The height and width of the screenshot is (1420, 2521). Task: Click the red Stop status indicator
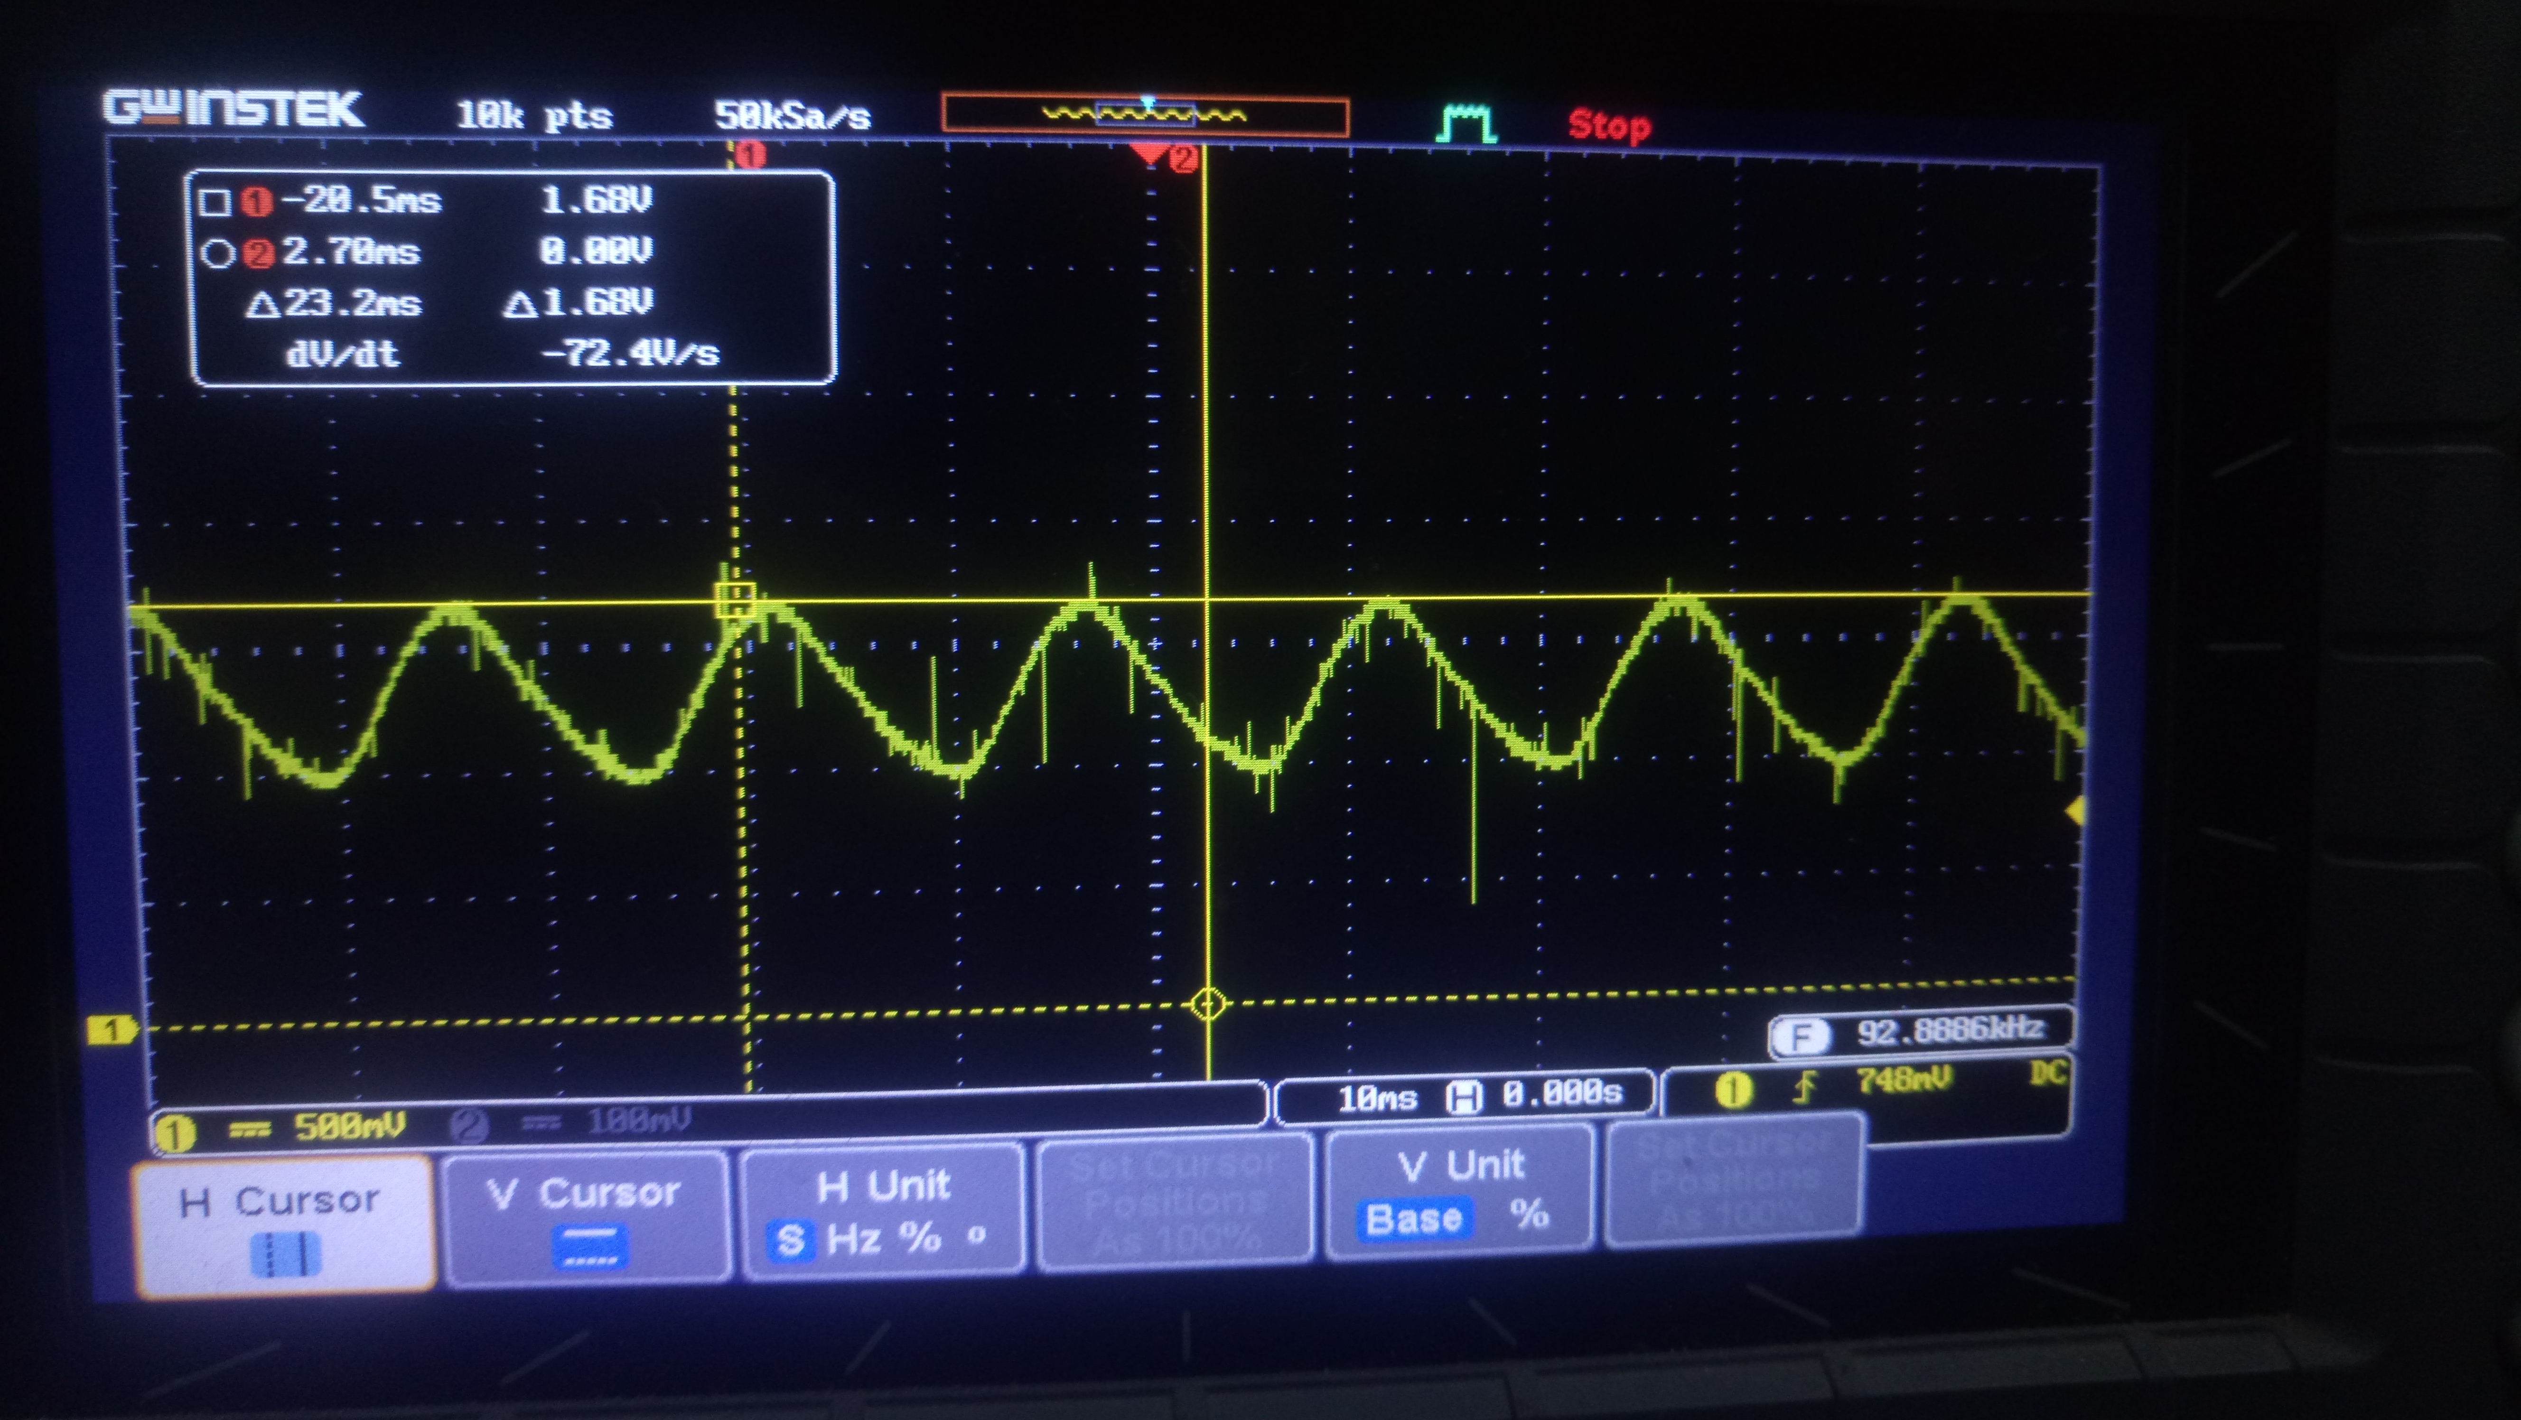pyautogui.click(x=1609, y=125)
